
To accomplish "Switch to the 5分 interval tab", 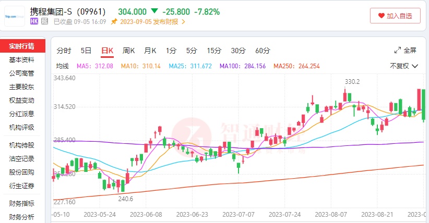I will click(192, 51).
